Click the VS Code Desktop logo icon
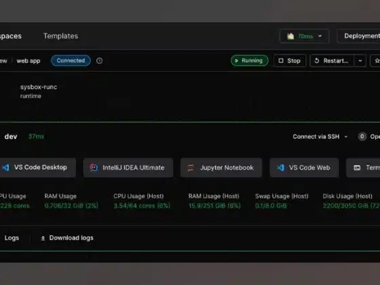The height and width of the screenshot is (285, 380). [6, 168]
